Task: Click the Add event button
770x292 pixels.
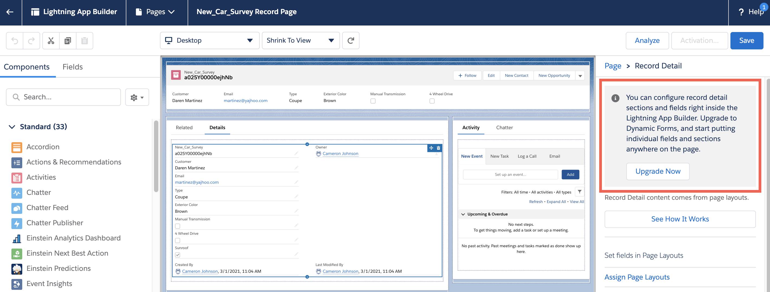Action: tap(570, 175)
